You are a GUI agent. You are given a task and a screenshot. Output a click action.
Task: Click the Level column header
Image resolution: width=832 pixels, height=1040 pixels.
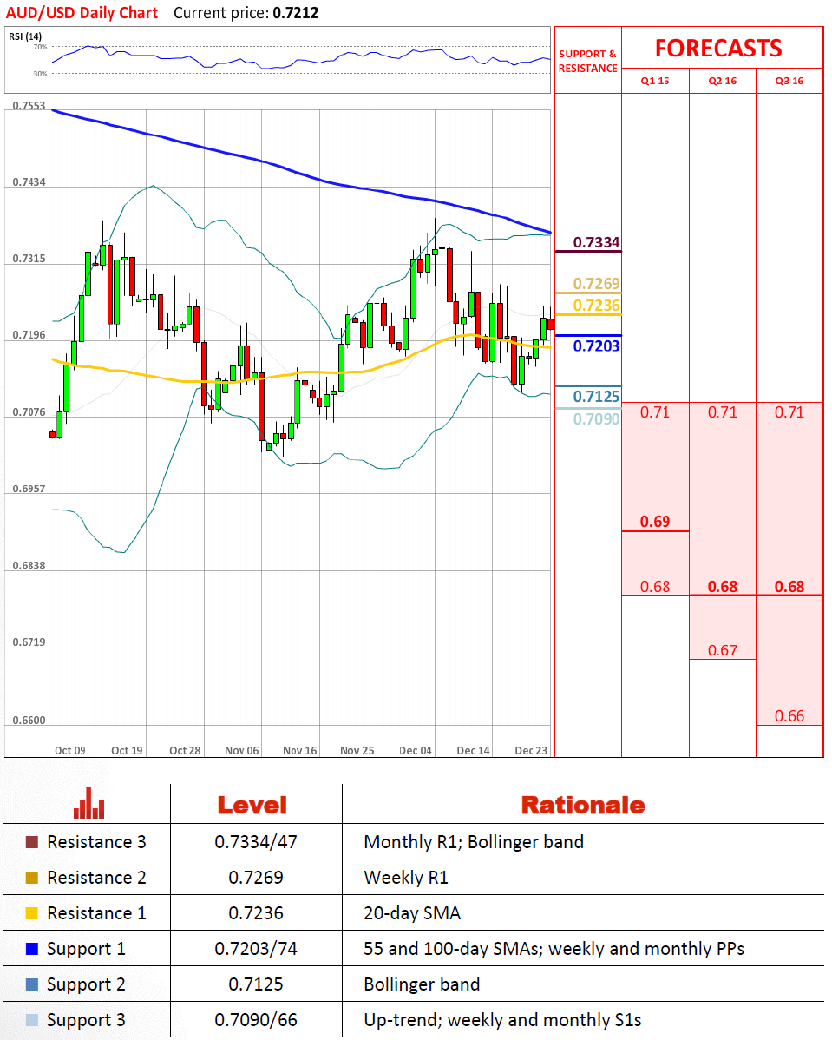tap(252, 806)
